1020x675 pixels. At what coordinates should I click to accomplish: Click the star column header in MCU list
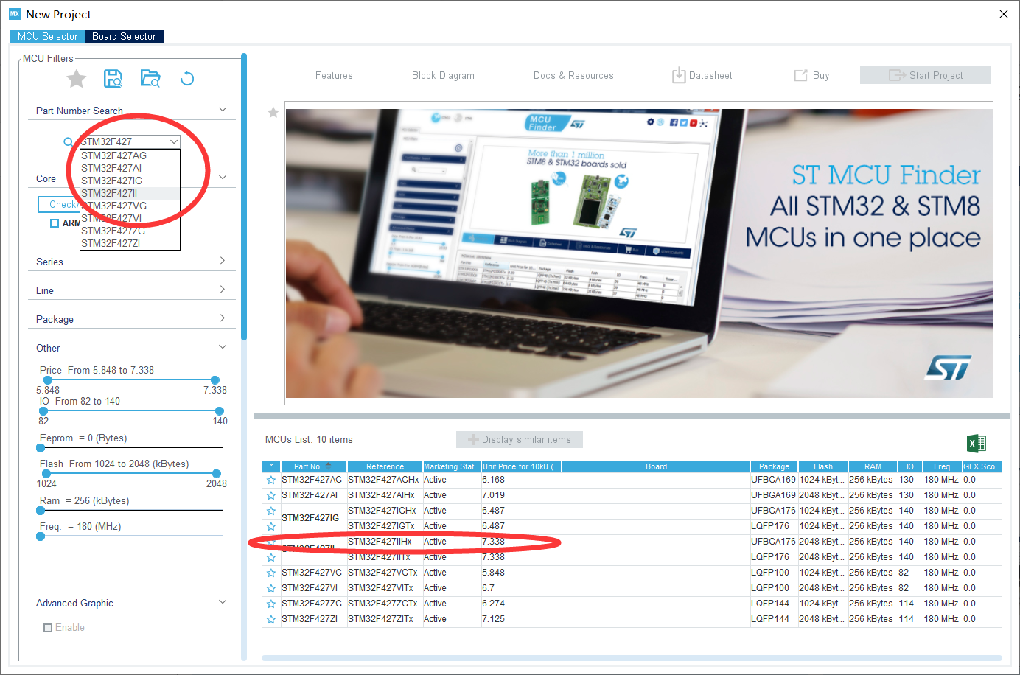pyautogui.click(x=271, y=466)
